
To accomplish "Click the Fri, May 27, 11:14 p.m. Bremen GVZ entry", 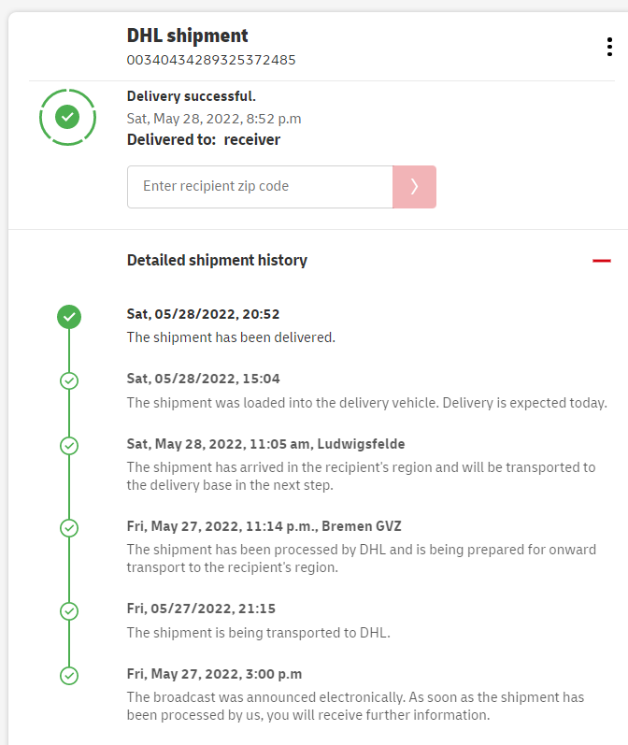I will click(264, 526).
